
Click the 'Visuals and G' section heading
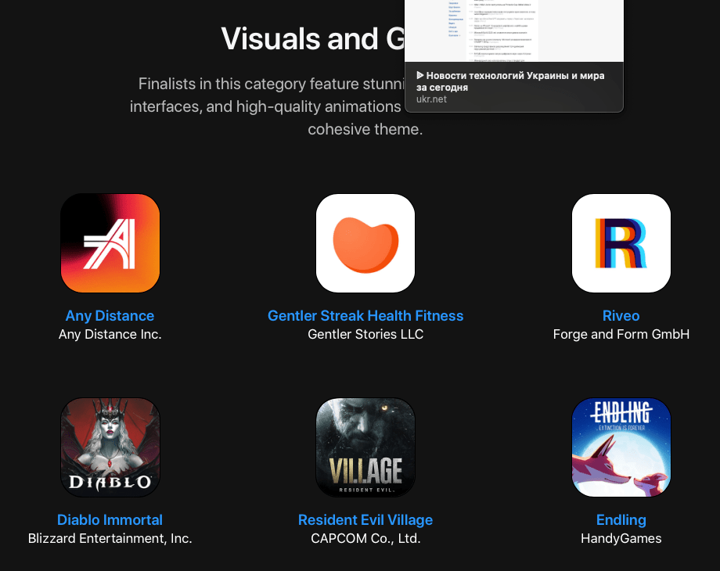click(313, 38)
